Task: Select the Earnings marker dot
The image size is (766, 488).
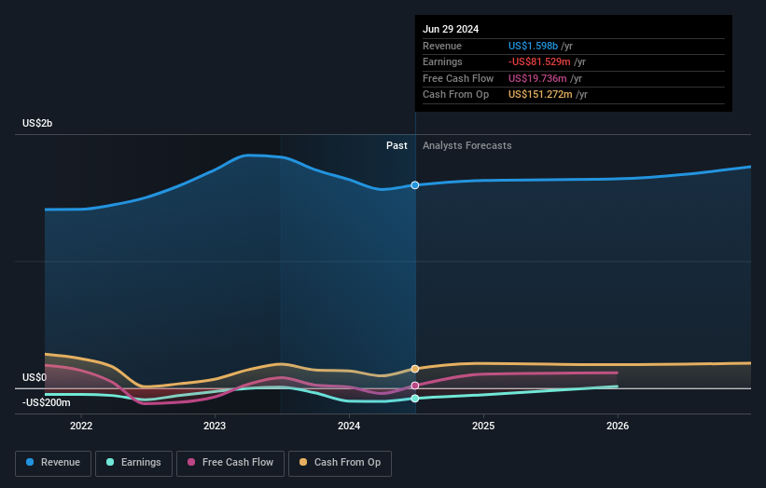Action: pos(415,399)
